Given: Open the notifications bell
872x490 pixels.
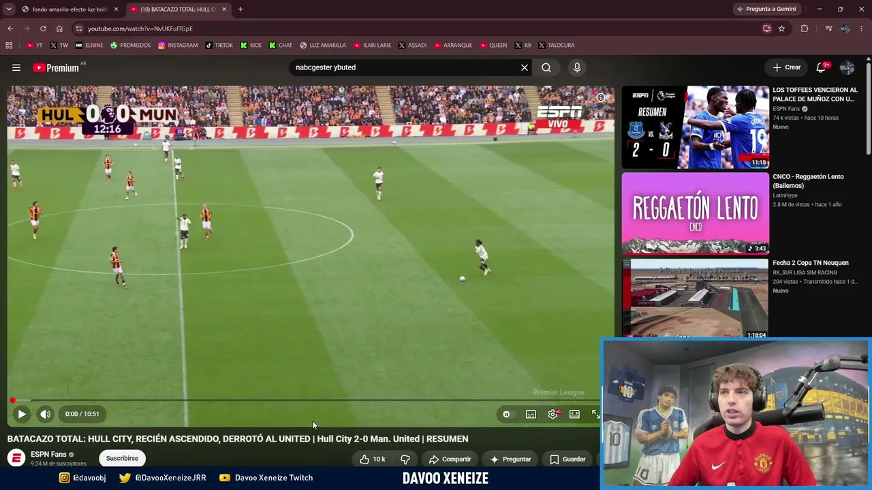Looking at the screenshot, I should click(x=821, y=67).
